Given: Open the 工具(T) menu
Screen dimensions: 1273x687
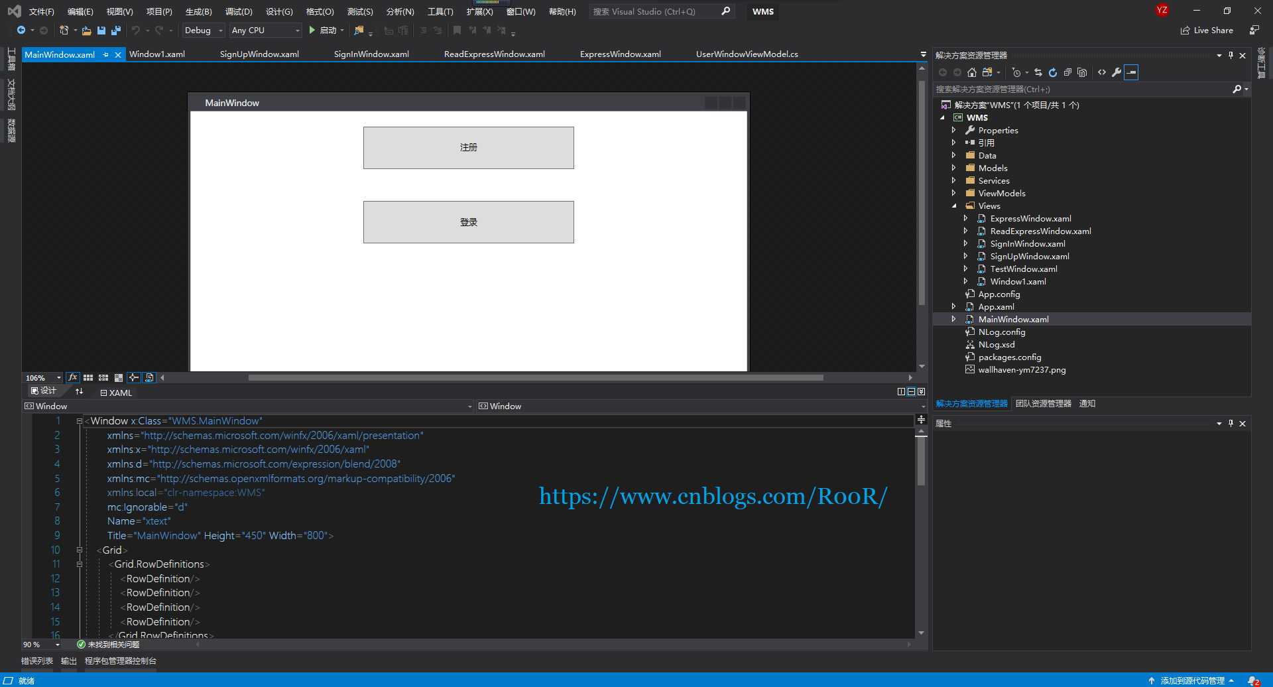Looking at the screenshot, I should point(440,11).
